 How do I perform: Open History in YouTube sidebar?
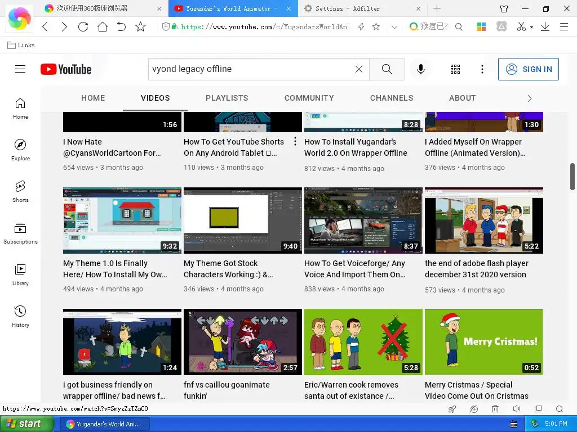click(x=20, y=317)
